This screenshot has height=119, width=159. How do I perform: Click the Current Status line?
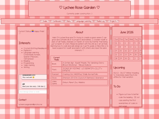32,32
